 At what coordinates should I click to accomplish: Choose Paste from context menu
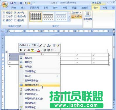click(39, 66)
